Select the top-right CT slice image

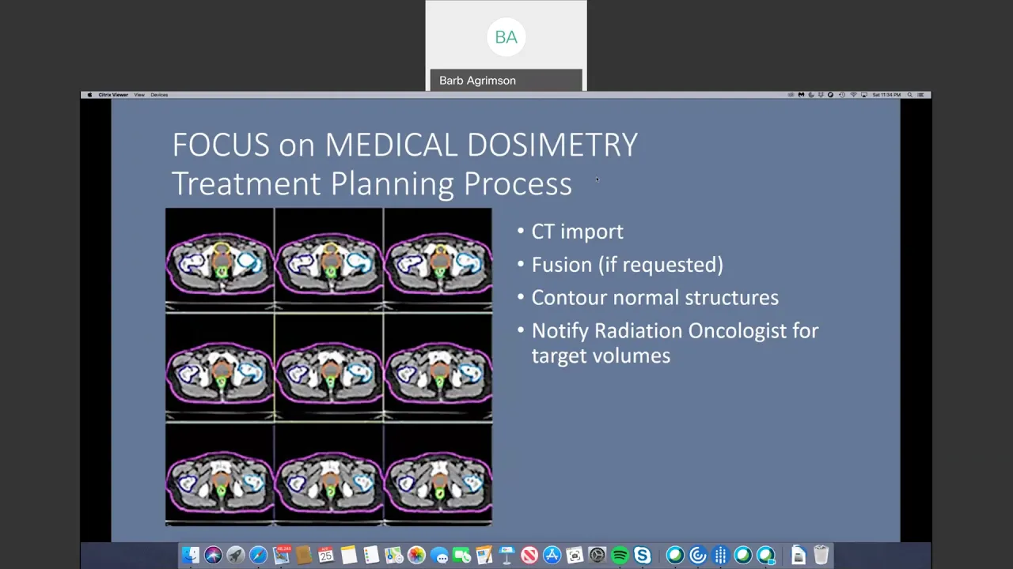click(438, 261)
